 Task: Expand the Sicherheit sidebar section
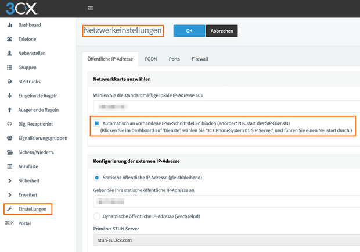click(9, 180)
